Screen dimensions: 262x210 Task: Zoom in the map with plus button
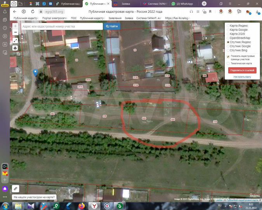pos(15,26)
